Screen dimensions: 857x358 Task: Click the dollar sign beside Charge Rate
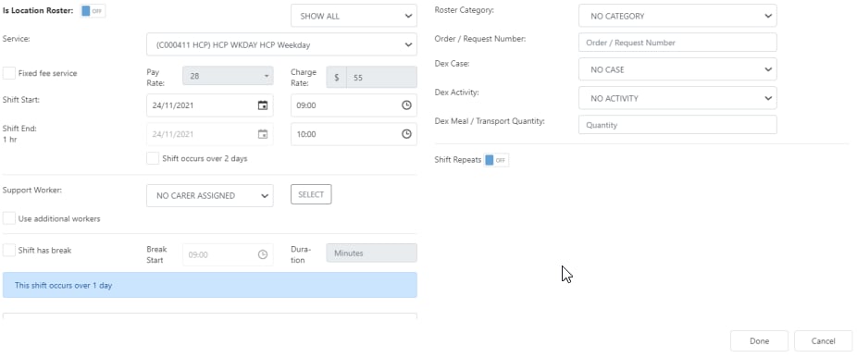click(337, 78)
